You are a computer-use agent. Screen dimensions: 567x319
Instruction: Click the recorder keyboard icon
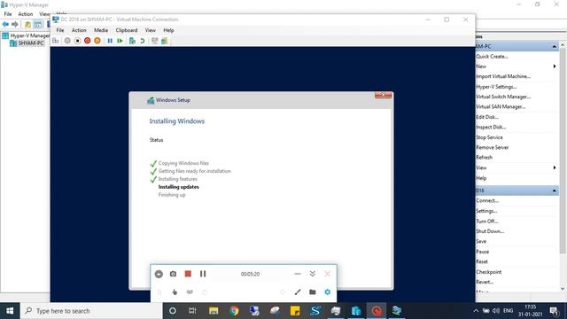pyautogui.click(x=190, y=292)
